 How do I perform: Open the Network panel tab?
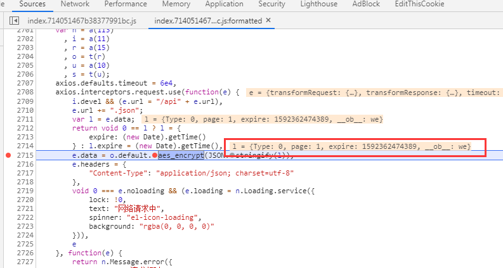pos(75,4)
